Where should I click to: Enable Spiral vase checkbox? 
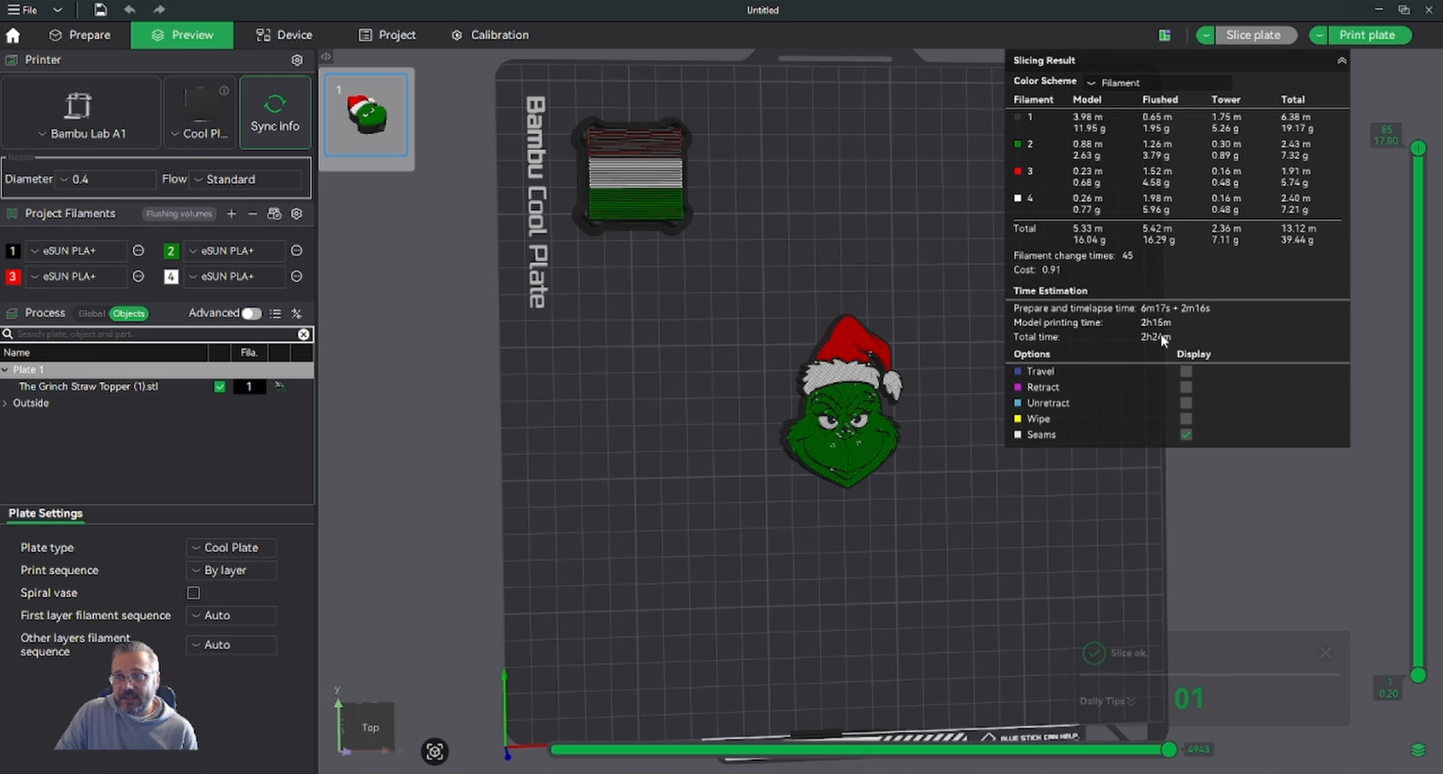tap(194, 593)
